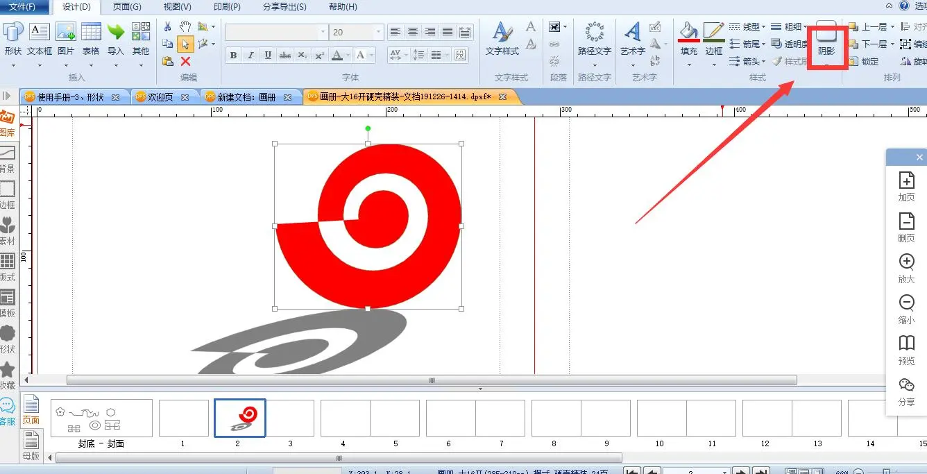
Task: Toggle superscript formatting
Action: pos(319,56)
